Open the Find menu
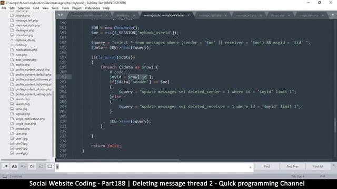This screenshot has width=337, height=189. click(x=36, y=8)
